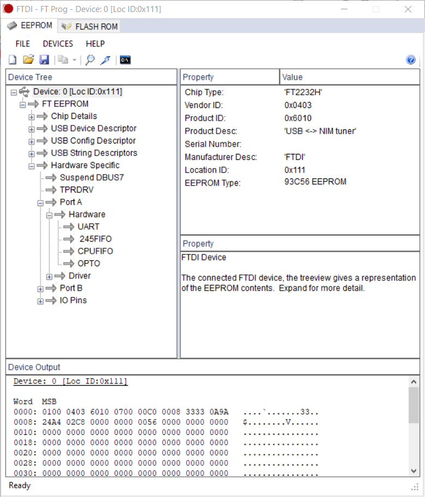The height and width of the screenshot is (497, 425).
Task: Select the TPRDRV tree item
Action: (x=76, y=190)
